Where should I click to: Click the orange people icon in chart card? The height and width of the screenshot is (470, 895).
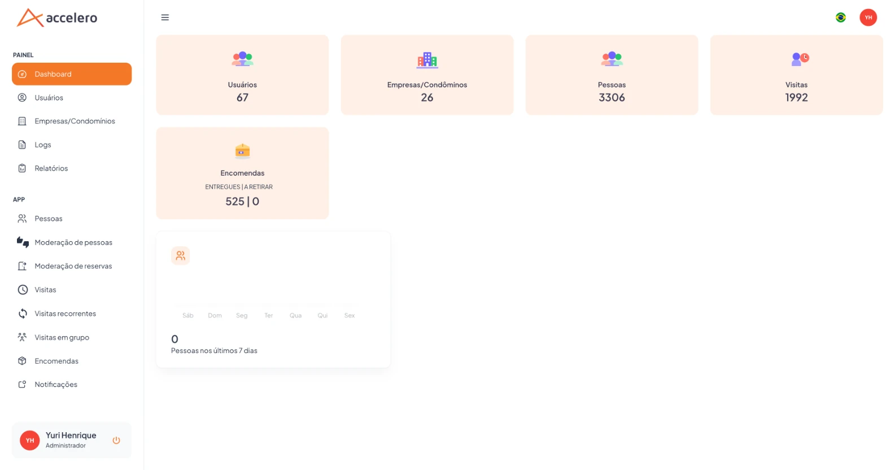coord(180,256)
